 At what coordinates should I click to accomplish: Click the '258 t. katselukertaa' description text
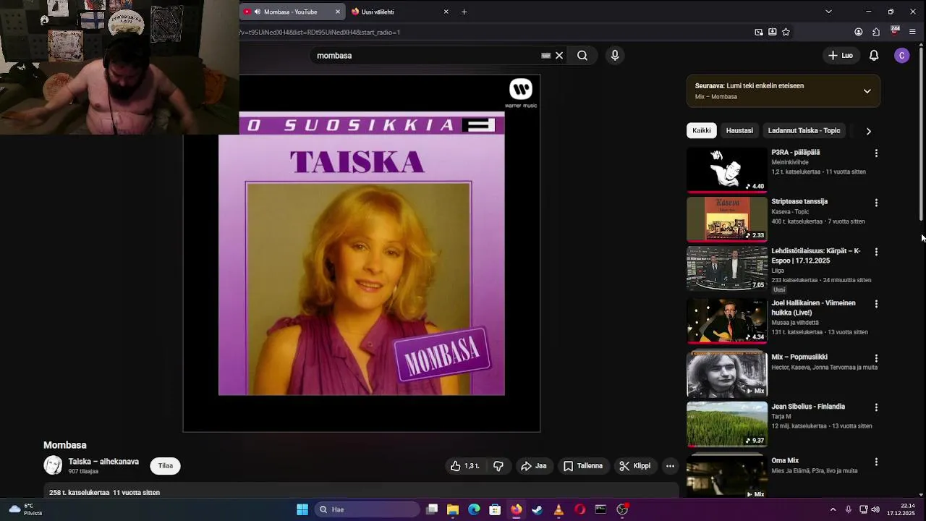point(104,493)
